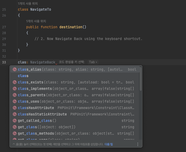Screen dimensions: 186x152
Task: Click function icon beside get_called_class
Action: tap(15, 121)
